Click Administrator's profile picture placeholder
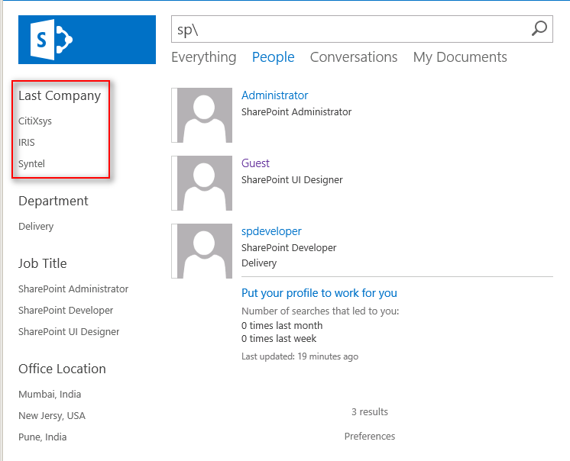 tap(204, 115)
